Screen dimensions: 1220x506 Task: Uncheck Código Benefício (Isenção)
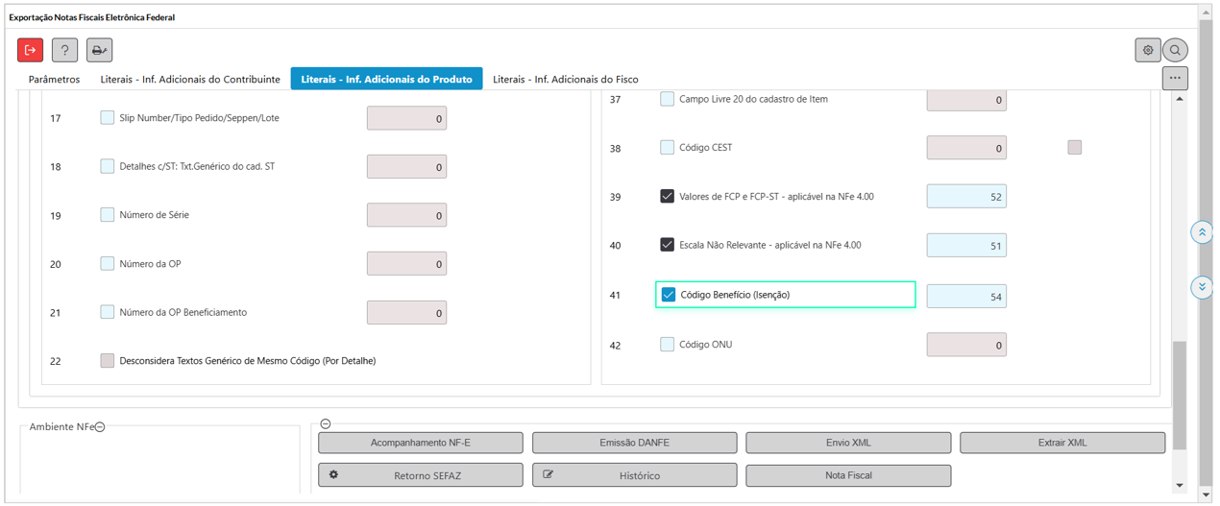(x=669, y=294)
